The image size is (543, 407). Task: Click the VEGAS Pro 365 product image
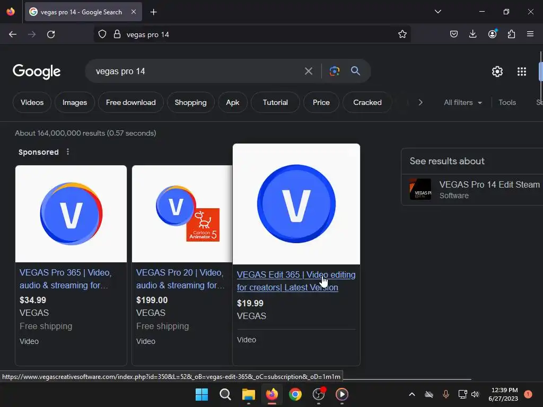(x=71, y=214)
